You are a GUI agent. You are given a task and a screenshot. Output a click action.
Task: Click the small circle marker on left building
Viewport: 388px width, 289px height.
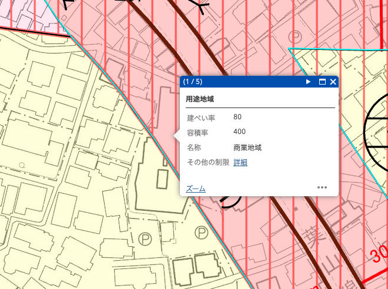click(x=22, y=164)
